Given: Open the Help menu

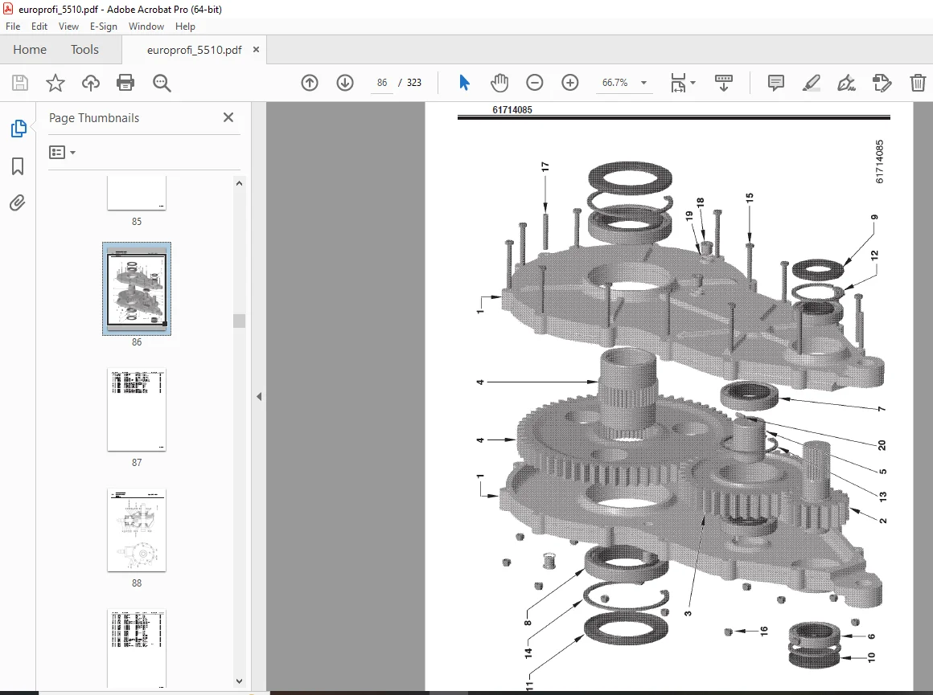Looking at the screenshot, I should (185, 27).
